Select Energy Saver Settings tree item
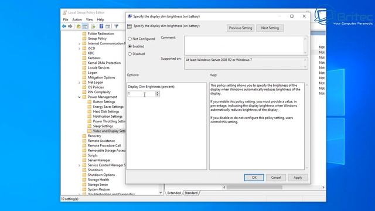Viewport: 375px width, 211px height. pyautogui.click(x=108, y=107)
